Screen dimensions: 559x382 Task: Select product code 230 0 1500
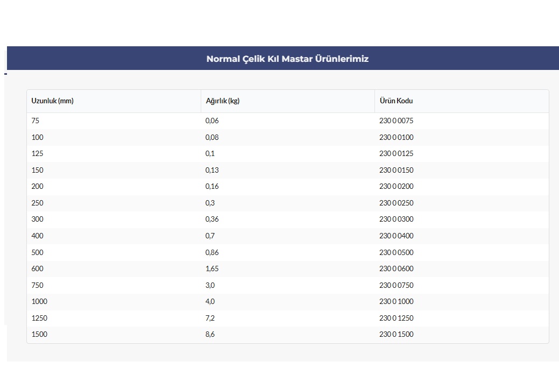(x=396, y=334)
